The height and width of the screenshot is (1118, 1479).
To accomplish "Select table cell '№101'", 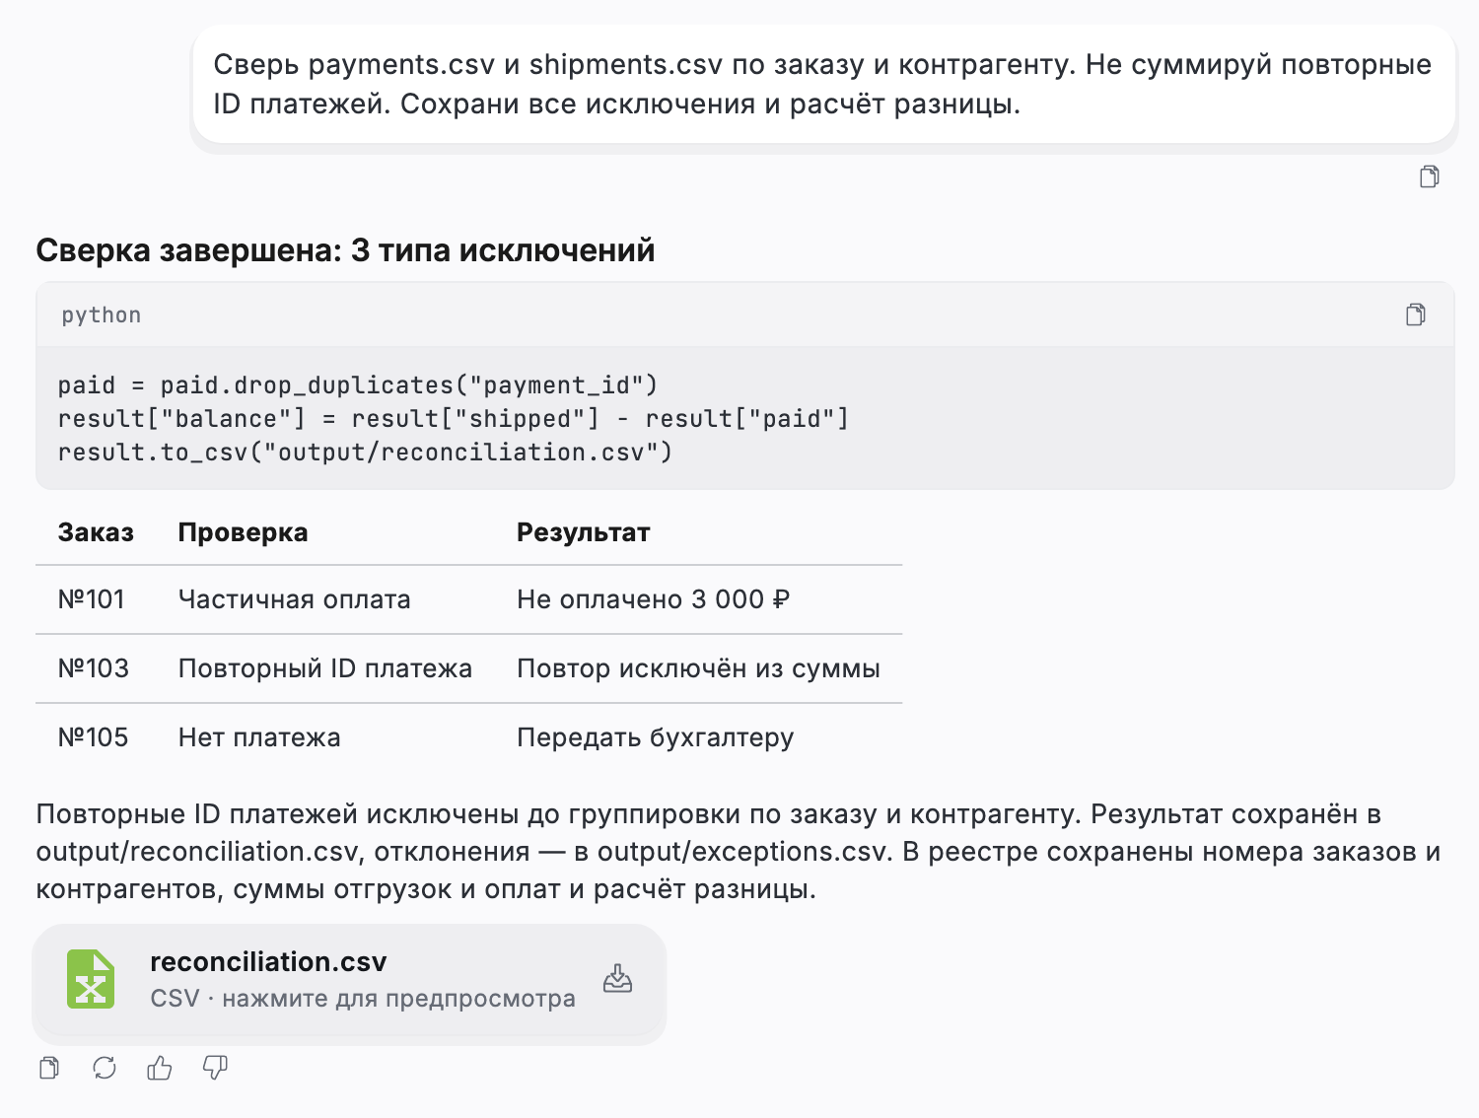I will [x=91, y=599].
